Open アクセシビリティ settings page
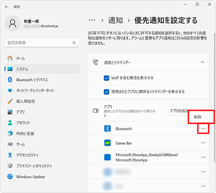Image resolution: width=216 pixels, height=193 pixels. click(x=42, y=155)
